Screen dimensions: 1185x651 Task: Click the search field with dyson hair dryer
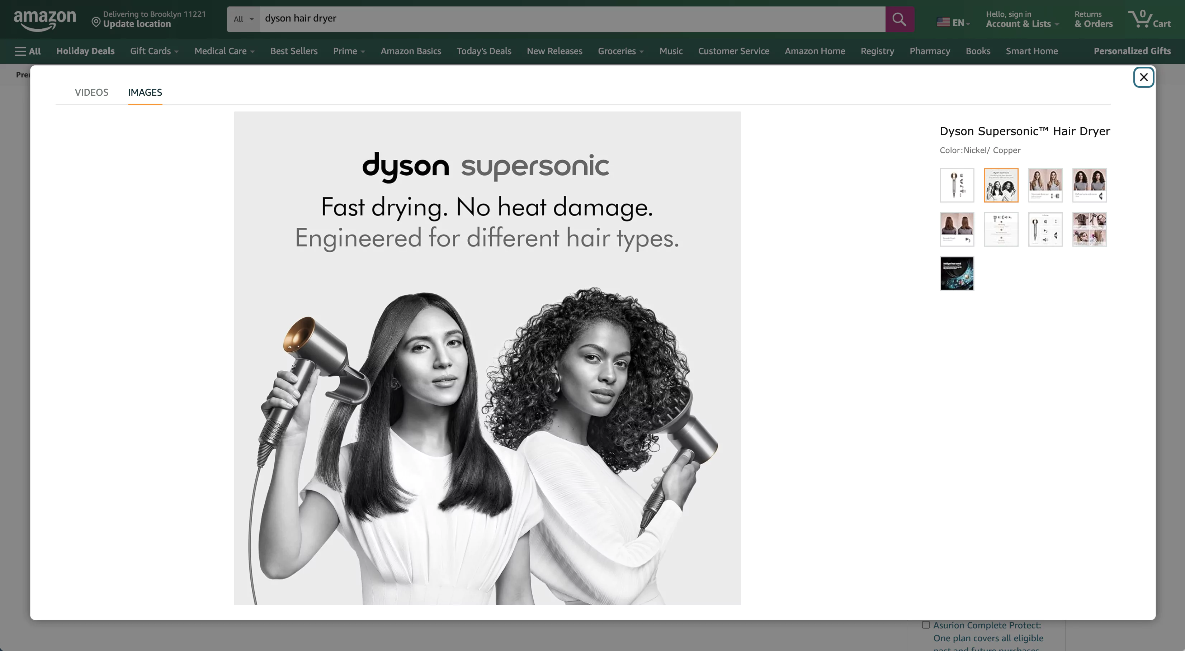coord(572,19)
